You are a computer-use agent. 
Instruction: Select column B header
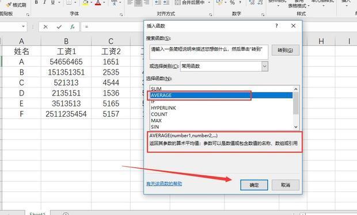[x=66, y=41]
